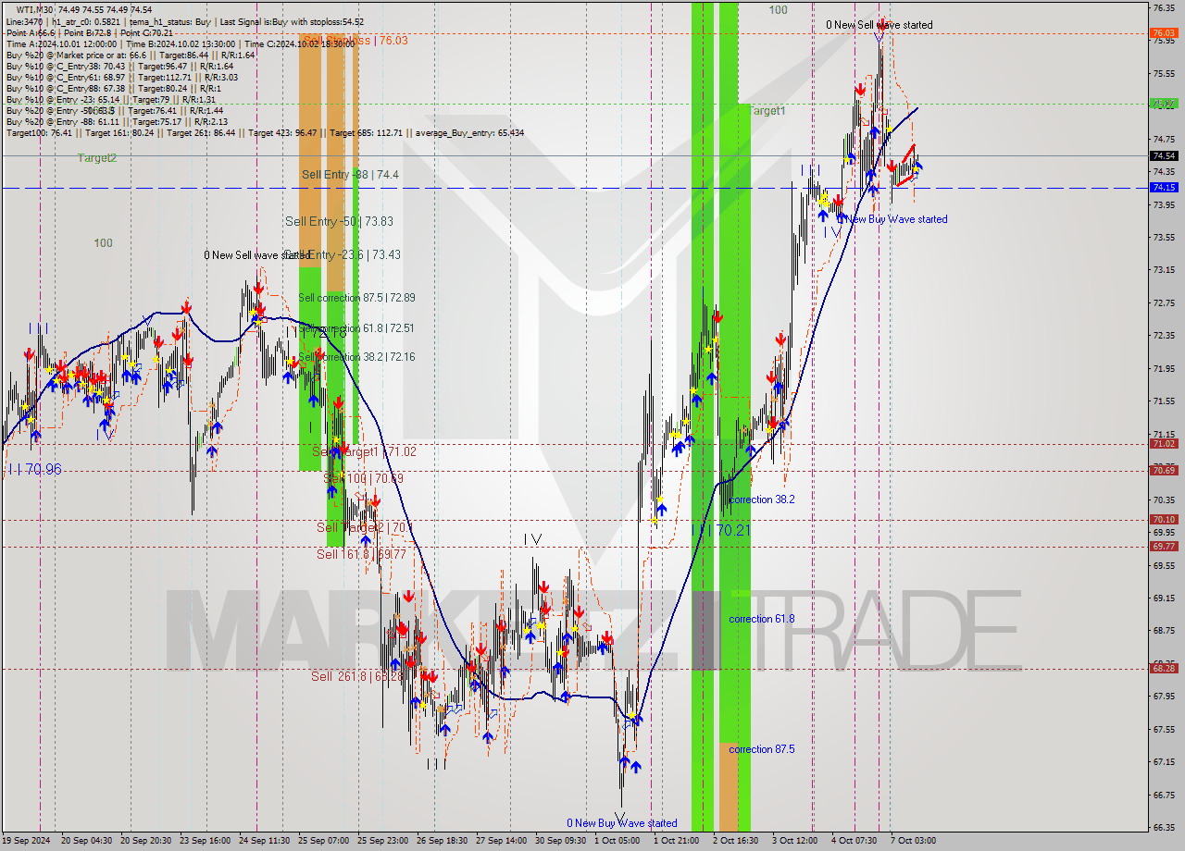Screen dimensions: 1185x851
Task: Click the blue 74.15 price tag on the axis
Action: coord(1163,188)
